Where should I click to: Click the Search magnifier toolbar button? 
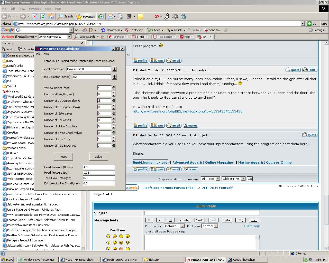[65, 16]
